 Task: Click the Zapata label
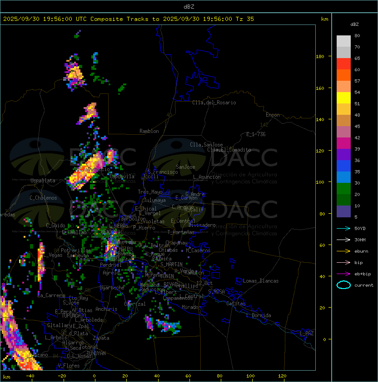click(x=101, y=338)
